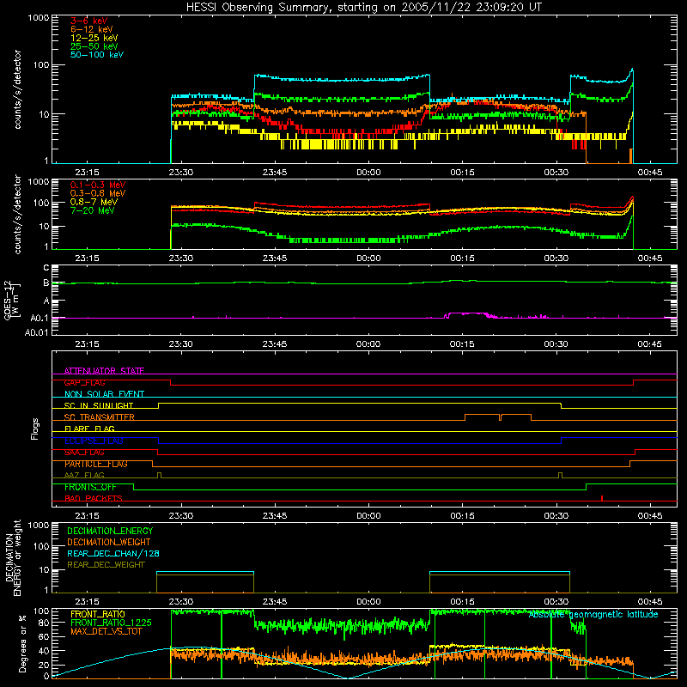This screenshot has height=687, width=687.
Task: Click the orange 'DECIMATION_WEIGHT' legend label
Action: tap(109, 542)
